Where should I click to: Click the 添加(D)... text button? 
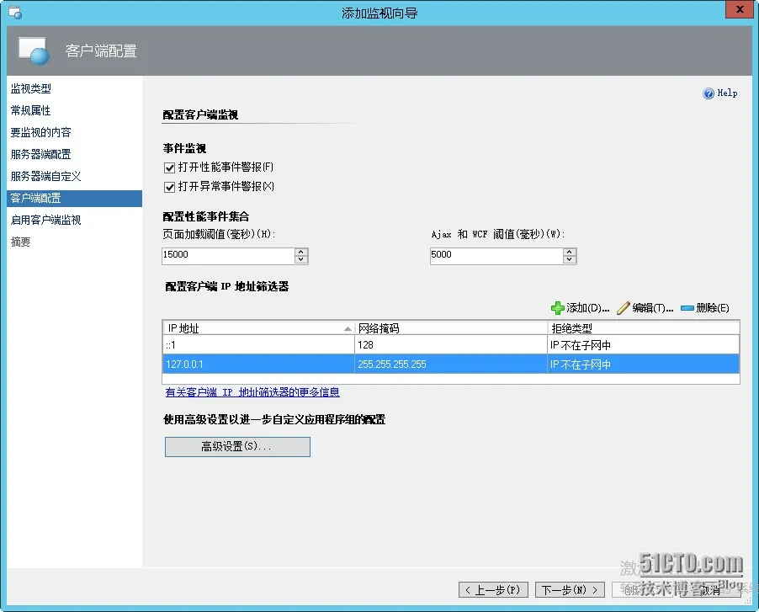587,308
